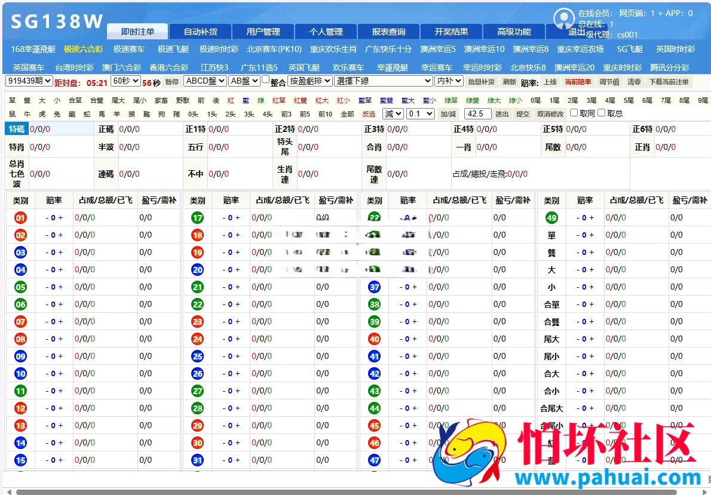Select green ball 28
Screen dimensions: 711x495
197,408
